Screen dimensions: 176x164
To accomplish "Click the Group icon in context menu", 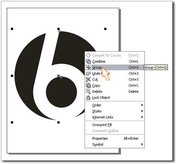I will pos(88,67).
